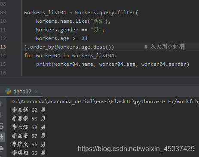199x157 pixels.
Task: Click python.exe command path in console
Action: click(88, 102)
